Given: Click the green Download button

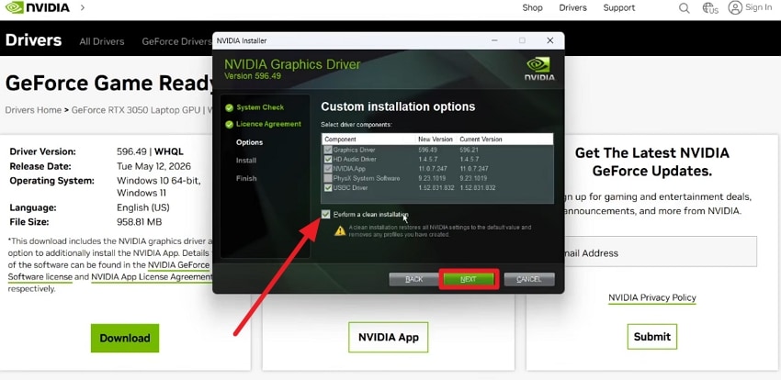Looking at the screenshot, I should pos(125,338).
